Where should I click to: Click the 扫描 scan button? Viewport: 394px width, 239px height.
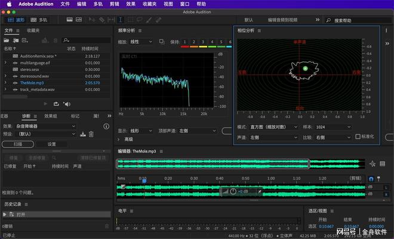(18, 144)
